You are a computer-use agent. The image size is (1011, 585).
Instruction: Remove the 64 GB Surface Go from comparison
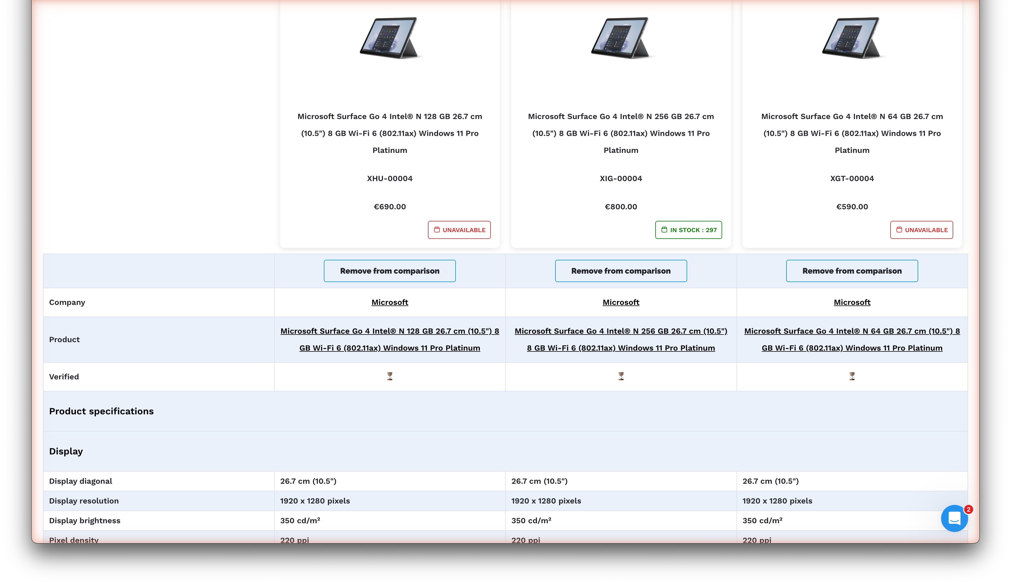(x=852, y=270)
